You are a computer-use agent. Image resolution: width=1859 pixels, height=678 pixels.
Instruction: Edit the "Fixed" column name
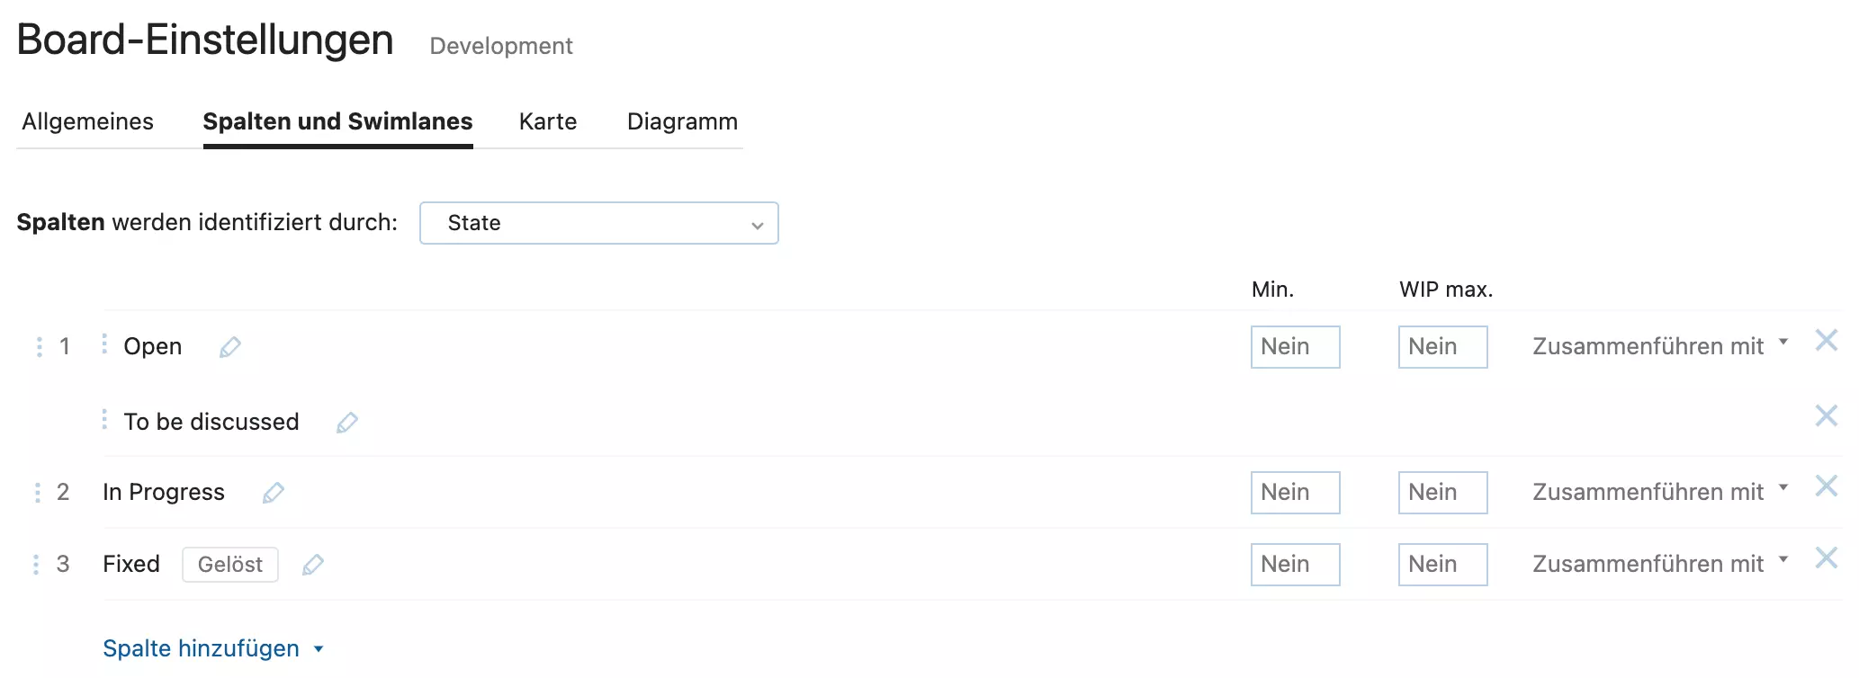pyautogui.click(x=313, y=565)
